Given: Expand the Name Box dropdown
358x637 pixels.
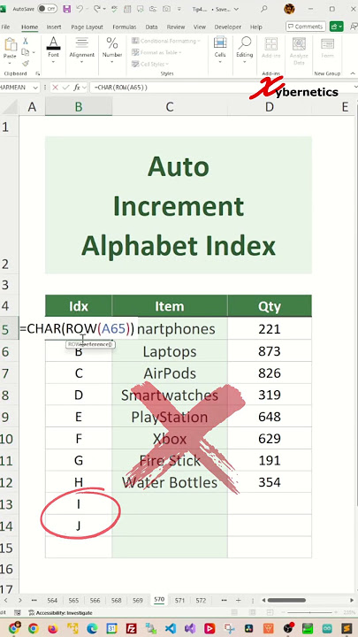Looking at the screenshot, I should click(x=34, y=88).
